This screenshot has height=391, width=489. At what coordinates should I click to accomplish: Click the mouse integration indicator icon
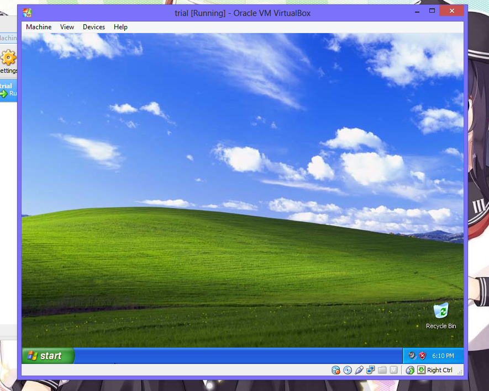409,369
